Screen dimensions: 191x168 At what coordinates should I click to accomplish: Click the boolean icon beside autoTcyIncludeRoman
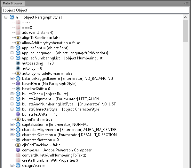18,73
